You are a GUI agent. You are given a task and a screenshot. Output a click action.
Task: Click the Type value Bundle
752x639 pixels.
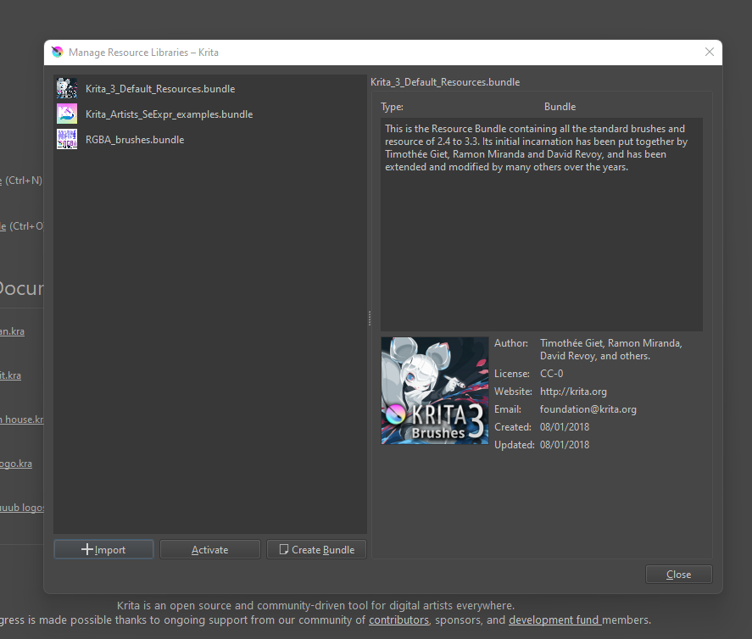pos(560,107)
